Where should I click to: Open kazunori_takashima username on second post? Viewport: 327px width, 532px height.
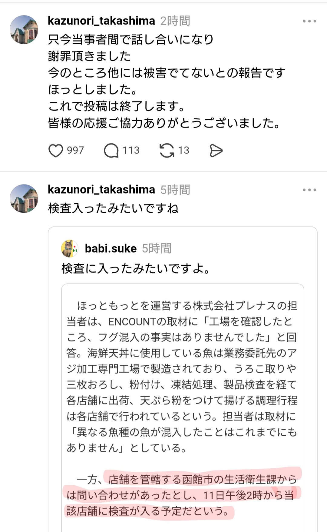pos(101,190)
